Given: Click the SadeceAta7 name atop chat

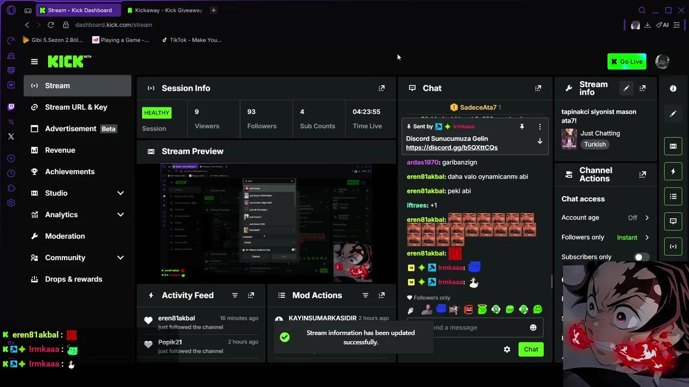Looking at the screenshot, I should coord(478,107).
